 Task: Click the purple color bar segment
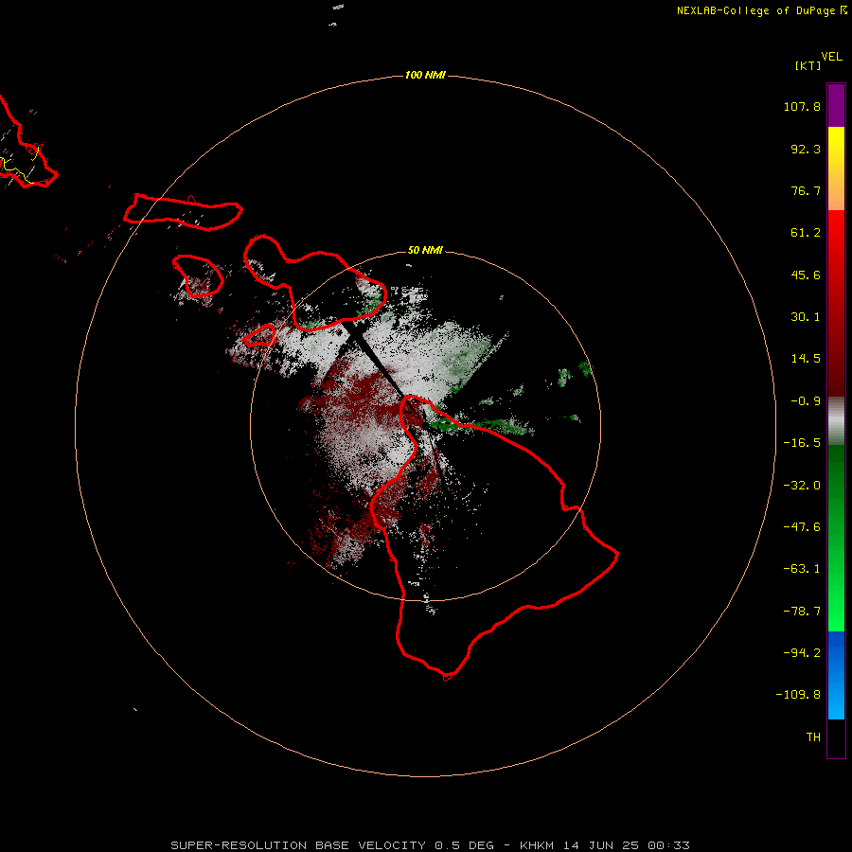(x=836, y=105)
